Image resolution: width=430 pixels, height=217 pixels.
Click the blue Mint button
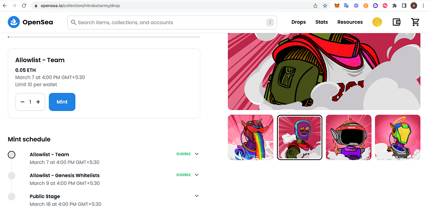62,102
